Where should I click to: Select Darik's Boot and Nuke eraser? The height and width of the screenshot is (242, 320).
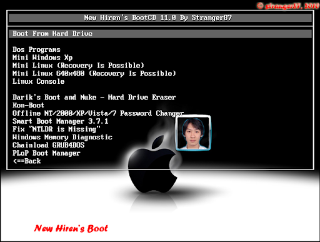94,98
